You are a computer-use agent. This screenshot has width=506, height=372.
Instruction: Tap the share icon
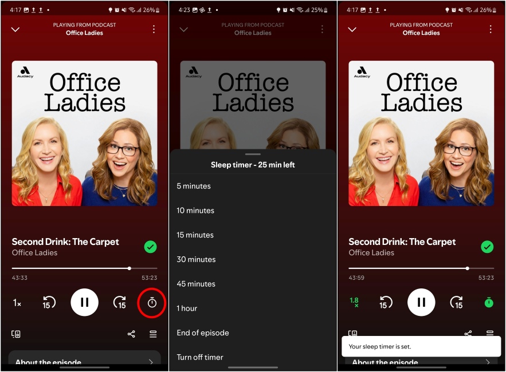point(131,334)
